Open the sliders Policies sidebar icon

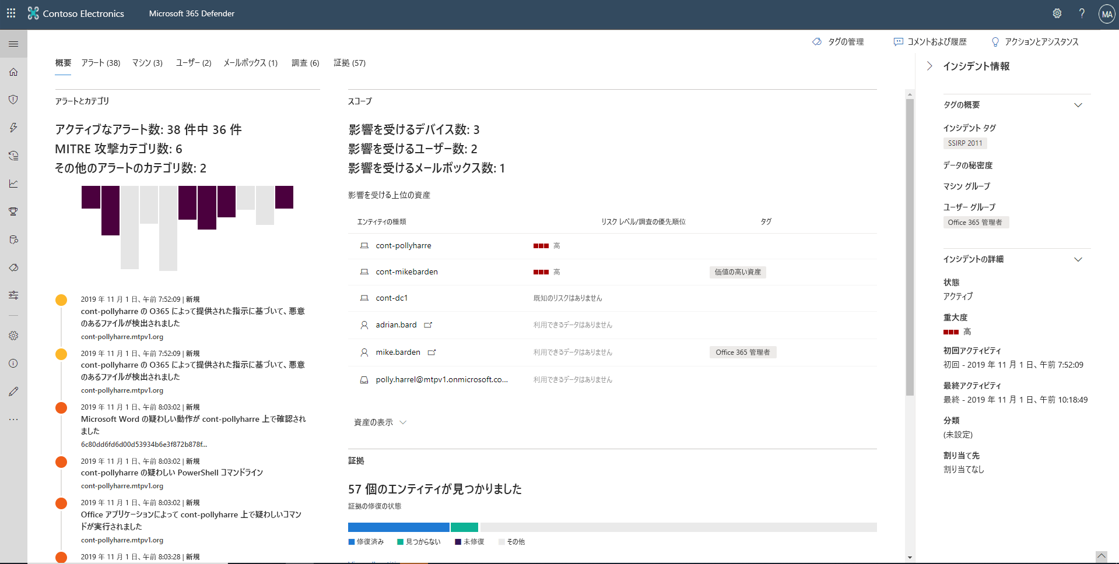pos(13,295)
